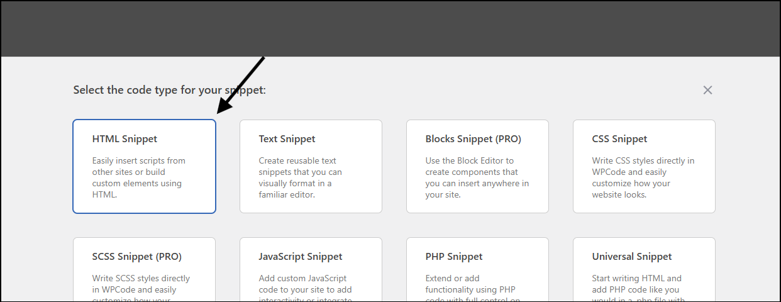Viewport: 781px width, 302px height.
Task: Click the 'HTML Snippet' title text
Action: [125, 139]
